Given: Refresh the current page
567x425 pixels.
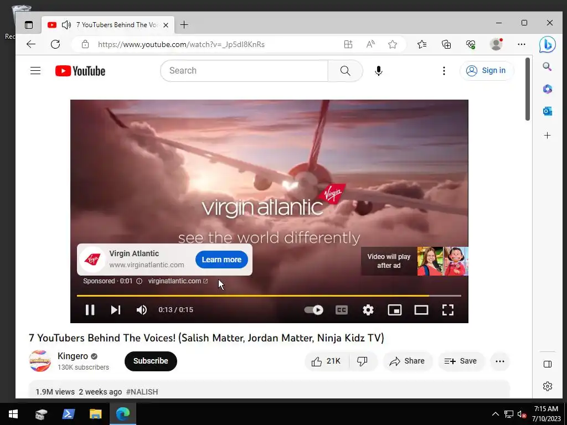Looking at the screenshot, I should click(x=55, y=44).
